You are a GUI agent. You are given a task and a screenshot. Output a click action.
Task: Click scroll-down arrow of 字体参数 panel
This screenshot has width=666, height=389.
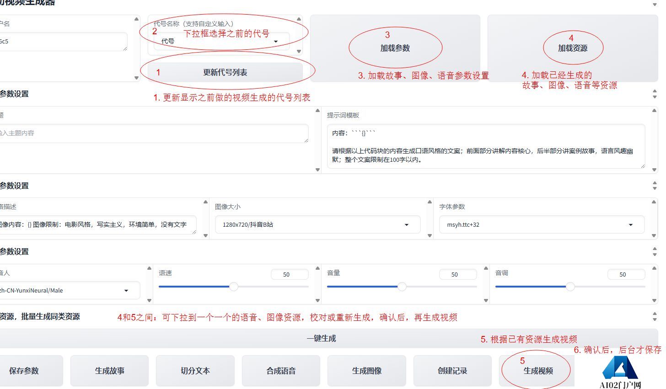coord(654,235)
